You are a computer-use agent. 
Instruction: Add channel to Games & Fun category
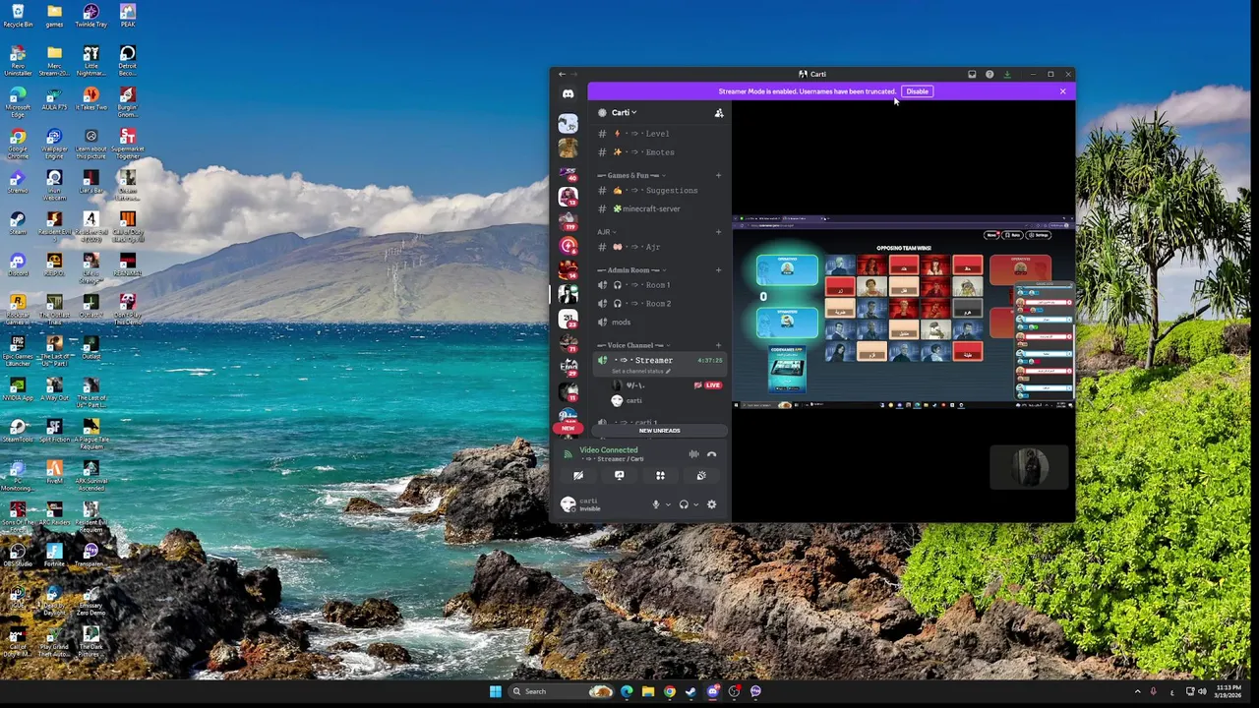click(718, 175)
